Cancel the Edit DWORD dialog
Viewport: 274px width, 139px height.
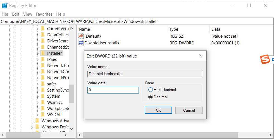coord(189,110)
